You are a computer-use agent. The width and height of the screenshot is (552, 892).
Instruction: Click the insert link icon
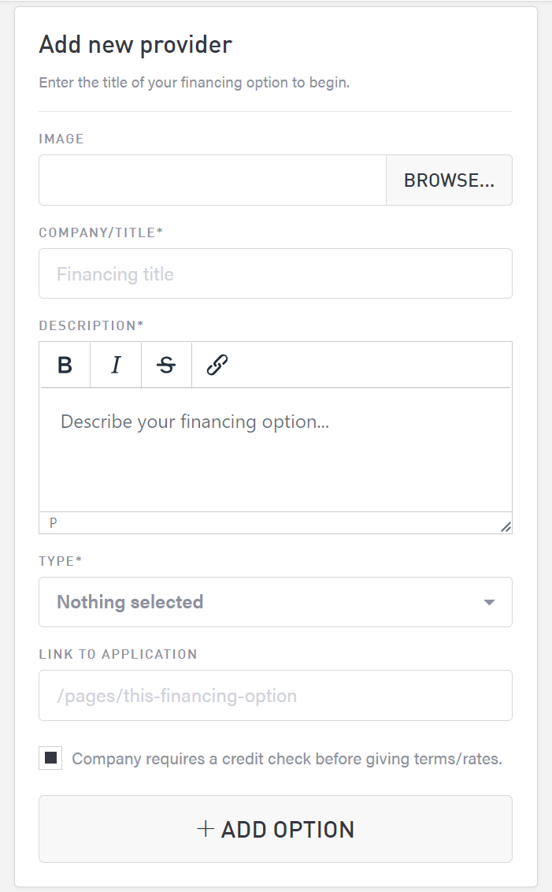point(217,365)
